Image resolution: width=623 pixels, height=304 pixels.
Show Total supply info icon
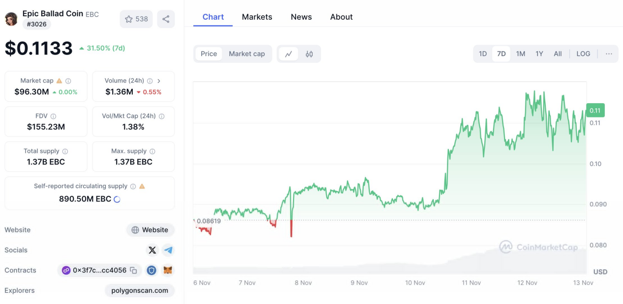pyautogui.click(x=65, y=151)
